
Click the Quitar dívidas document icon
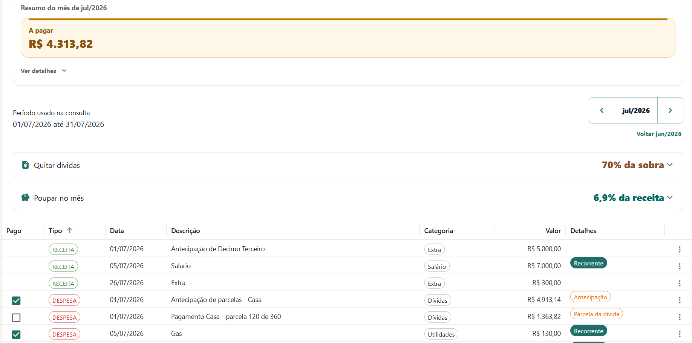pos(25,165)
